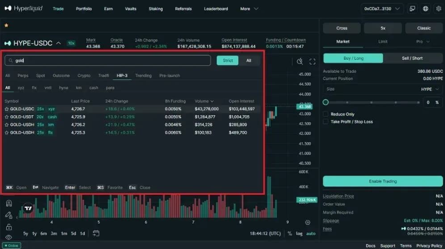The image size is (445, 249).
Task: Set chart range to 1d
Action: [82, 233]
